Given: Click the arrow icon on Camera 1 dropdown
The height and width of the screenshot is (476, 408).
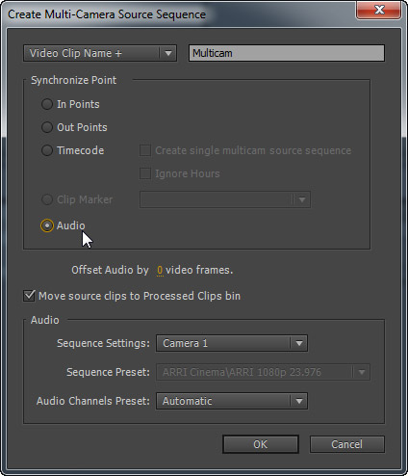Looking at the screenshot, I should (x=299, y=343).
